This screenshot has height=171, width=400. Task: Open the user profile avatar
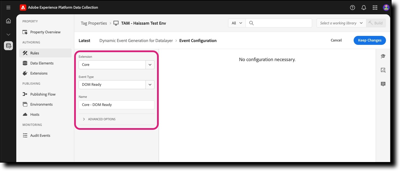point(386,8)
